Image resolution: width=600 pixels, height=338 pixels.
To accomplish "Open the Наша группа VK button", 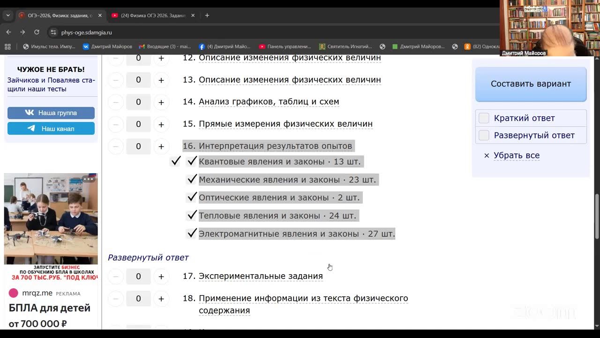I will click(x=51, y=113).
